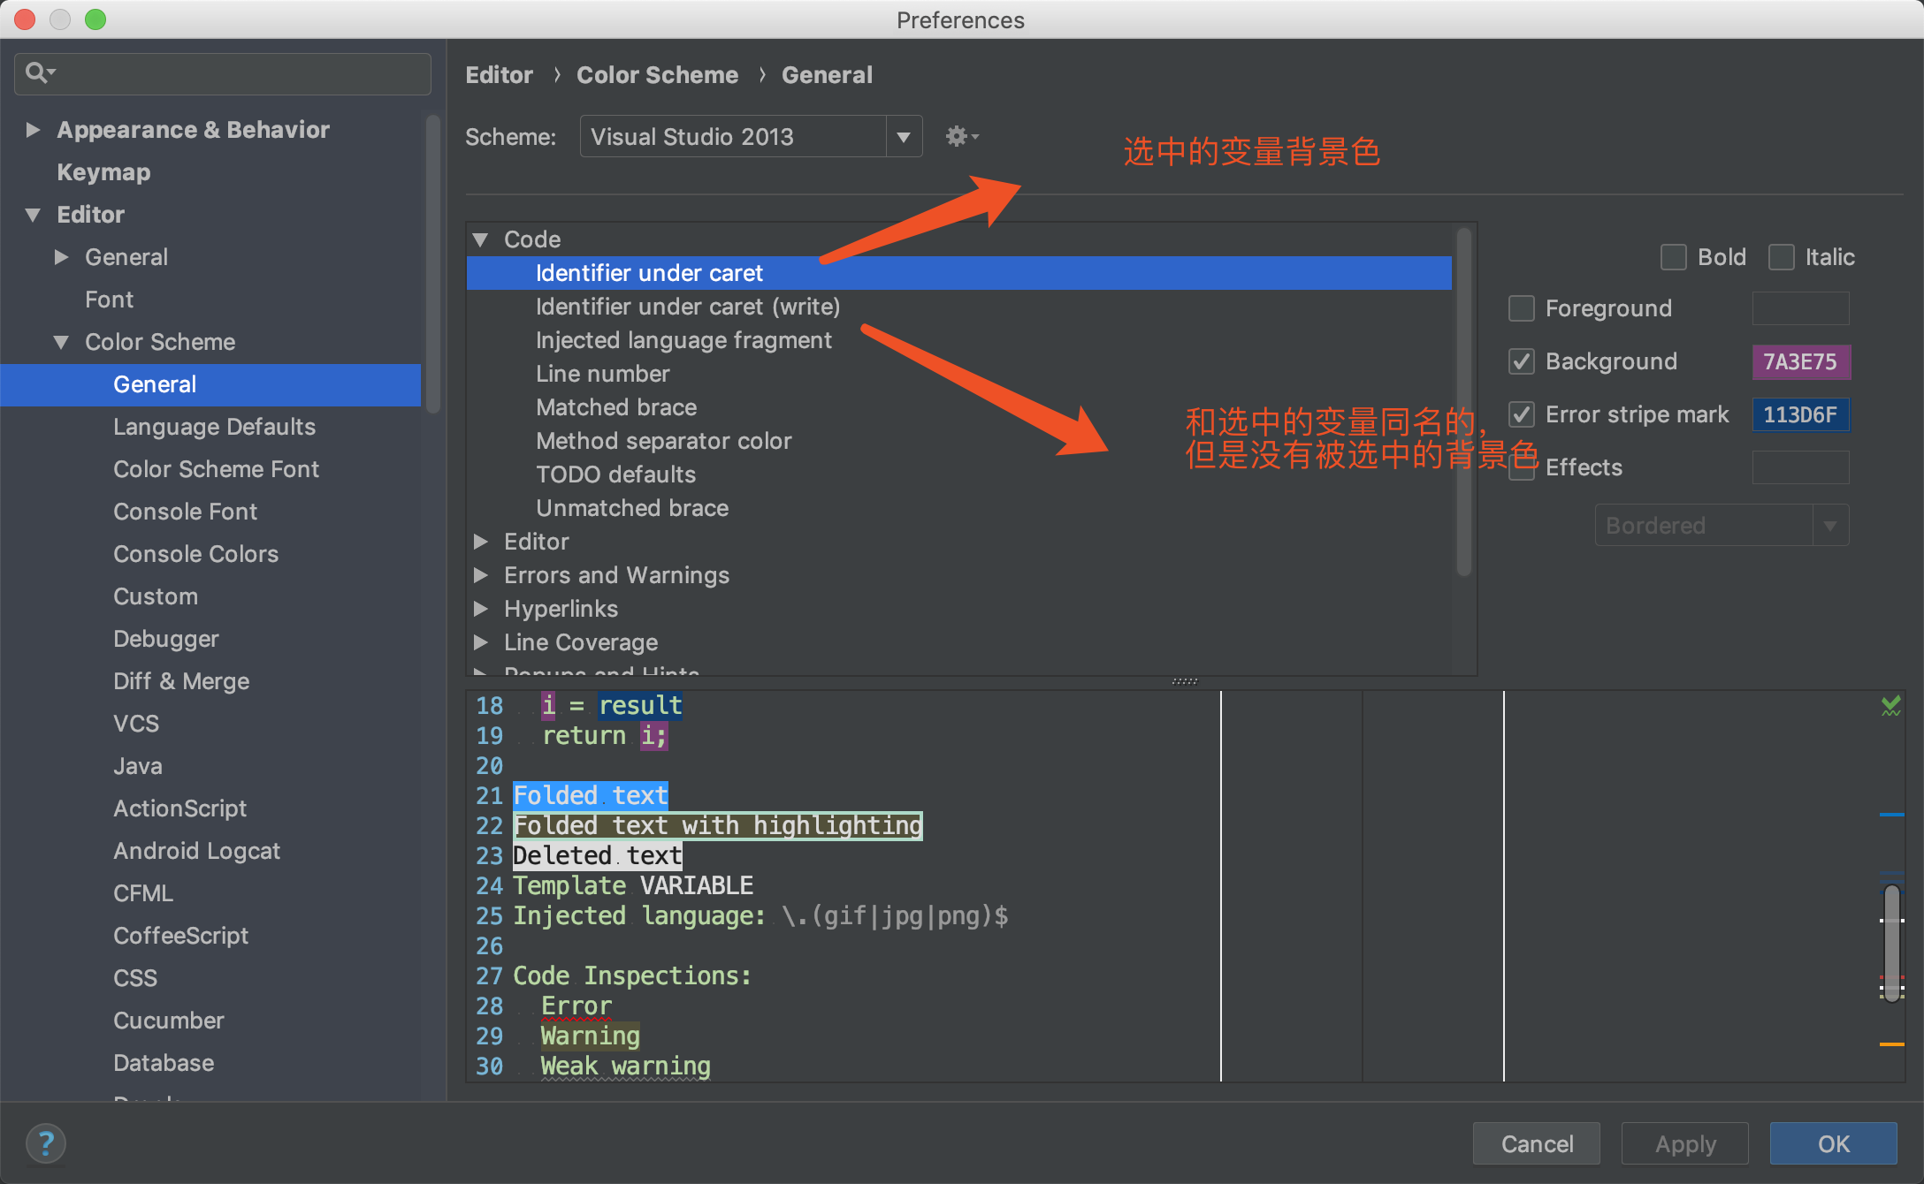Open Console Colors settings page
Image resolution: width=1924 pixels, height=1184 pixels.
(195, 554)
